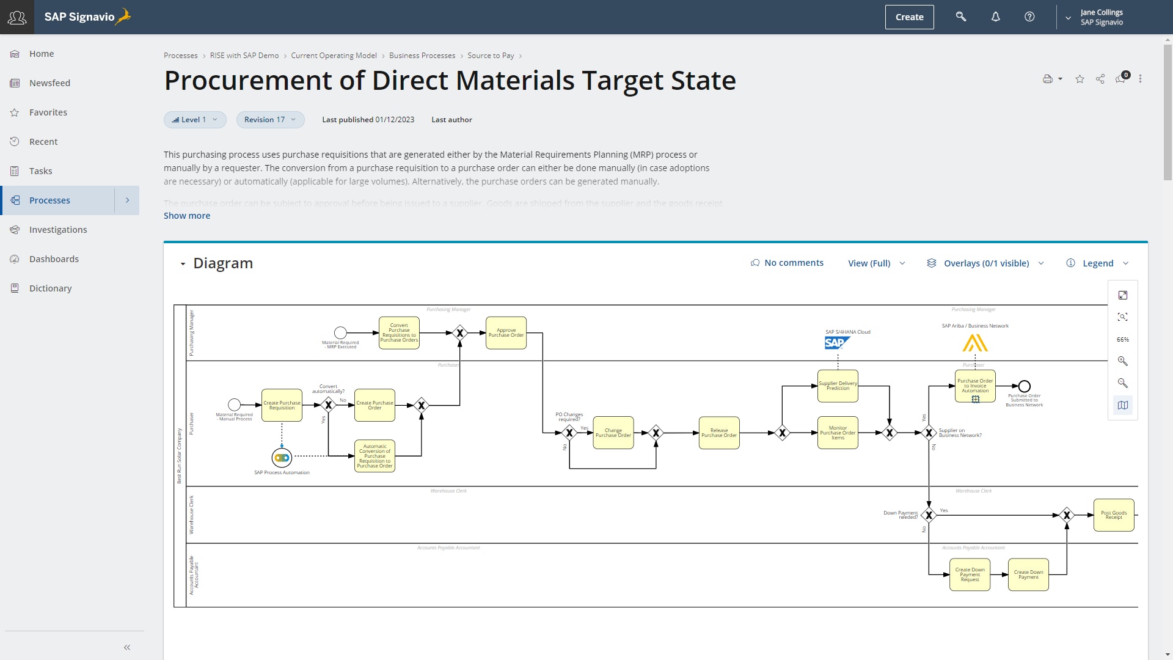Open the Level 1 dropdown
This screenshot has width=1173, height=660.
195,120
